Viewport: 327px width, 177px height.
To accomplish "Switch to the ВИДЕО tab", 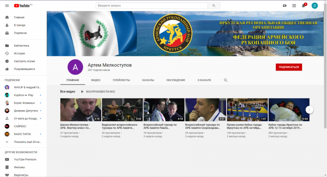I will click(x=96, y=80).
